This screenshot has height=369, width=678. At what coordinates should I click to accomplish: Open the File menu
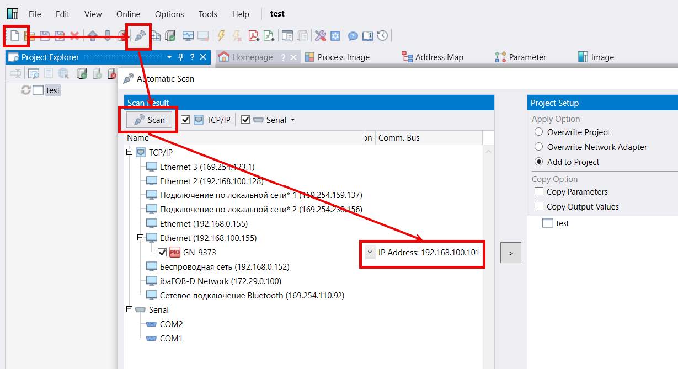[x=35, y=14]
